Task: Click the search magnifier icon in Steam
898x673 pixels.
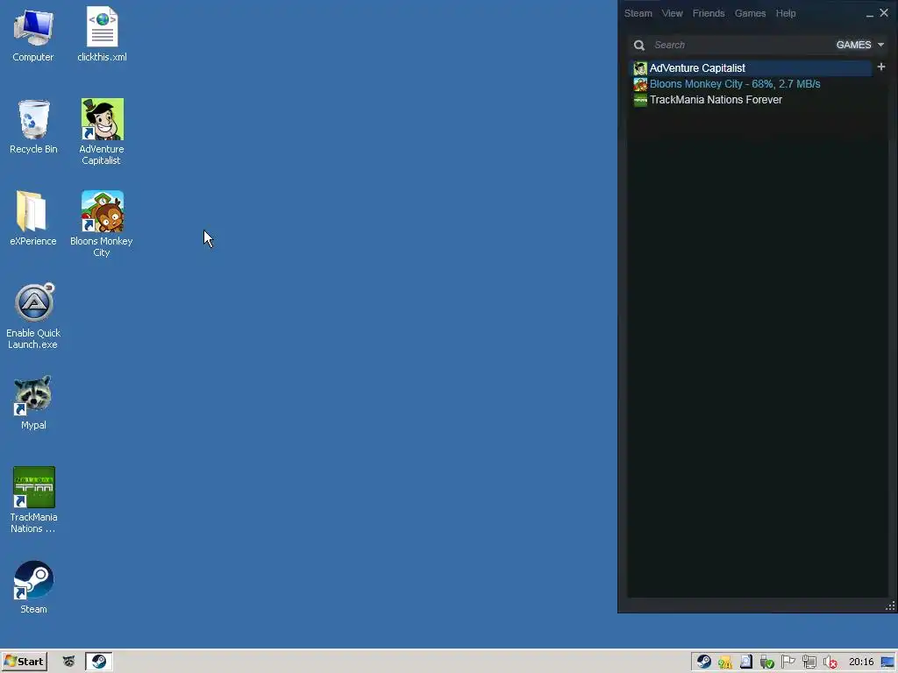Action: pyautogui.click(x=639, y=46)
